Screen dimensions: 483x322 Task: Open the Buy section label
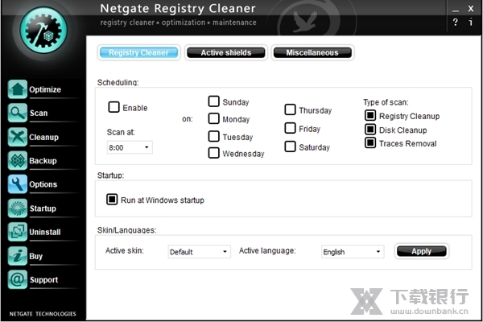pos(35,256)
